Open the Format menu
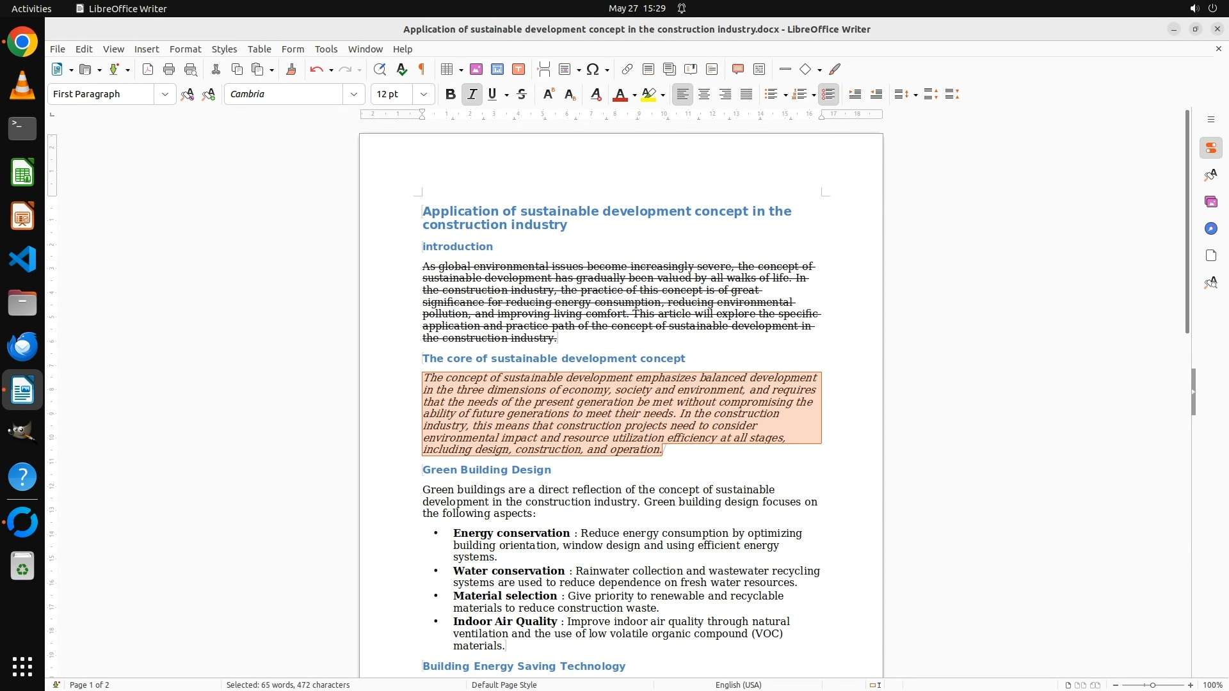This screenshot has width=1229, height=691. coord(185,49)
